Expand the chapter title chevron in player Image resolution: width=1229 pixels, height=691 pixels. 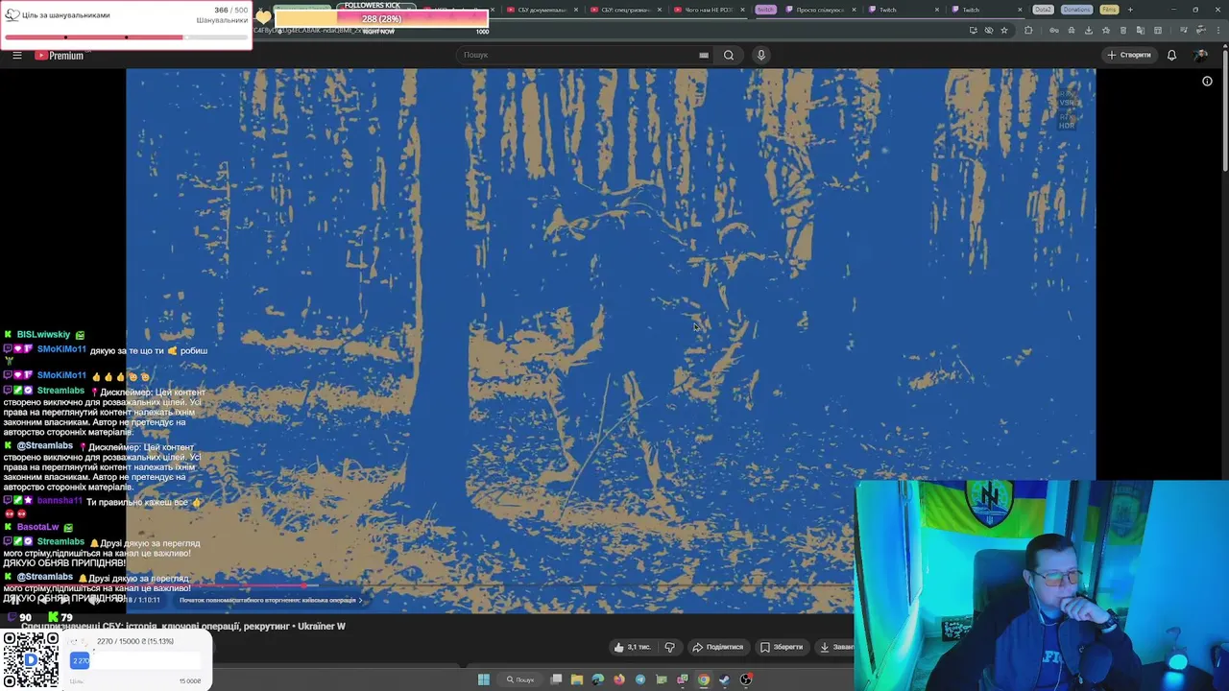361,600
